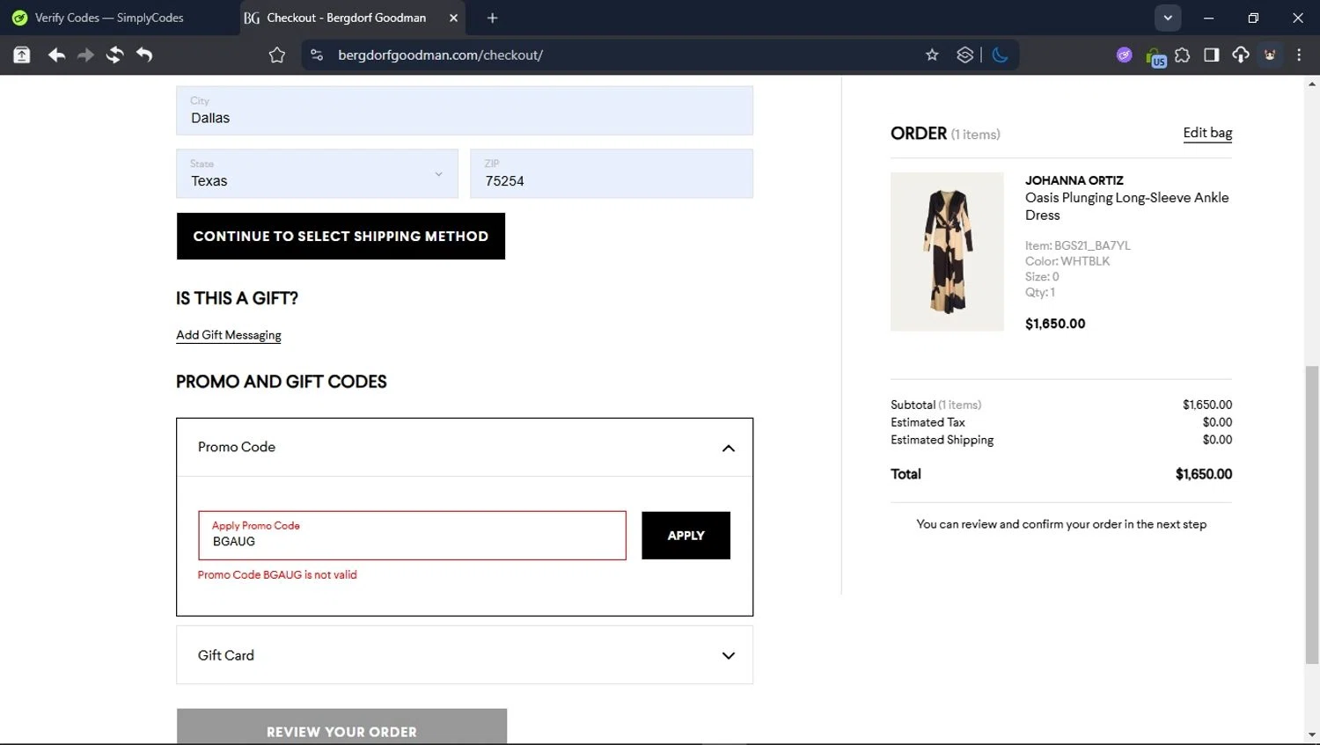1320x745 pixels.
Task: Open the Add Gift Messaging link
Action: point(229,335)
